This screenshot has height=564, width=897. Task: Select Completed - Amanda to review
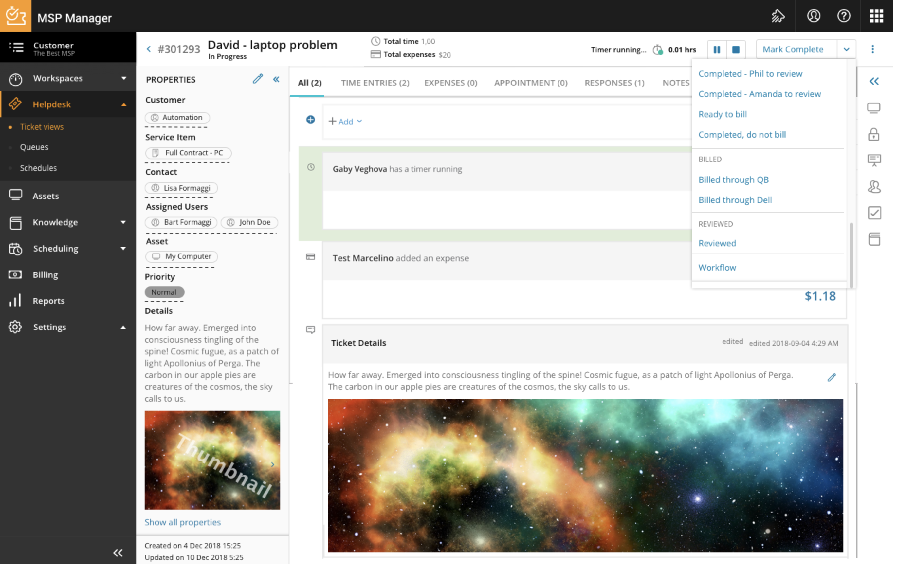(x=760, y=94)
